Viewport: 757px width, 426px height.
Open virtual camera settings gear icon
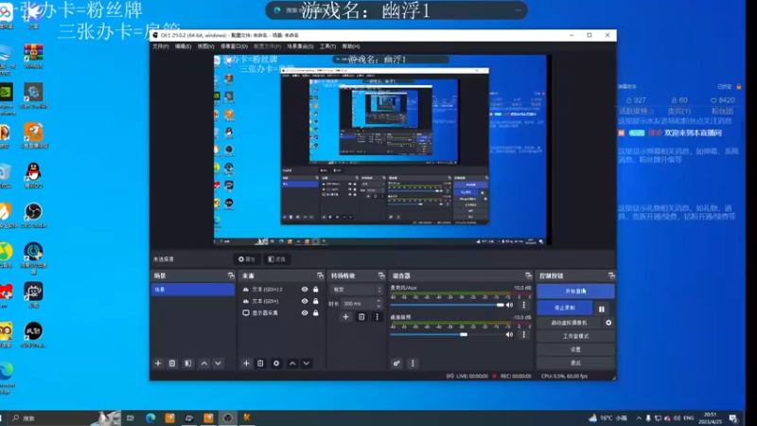608,323
